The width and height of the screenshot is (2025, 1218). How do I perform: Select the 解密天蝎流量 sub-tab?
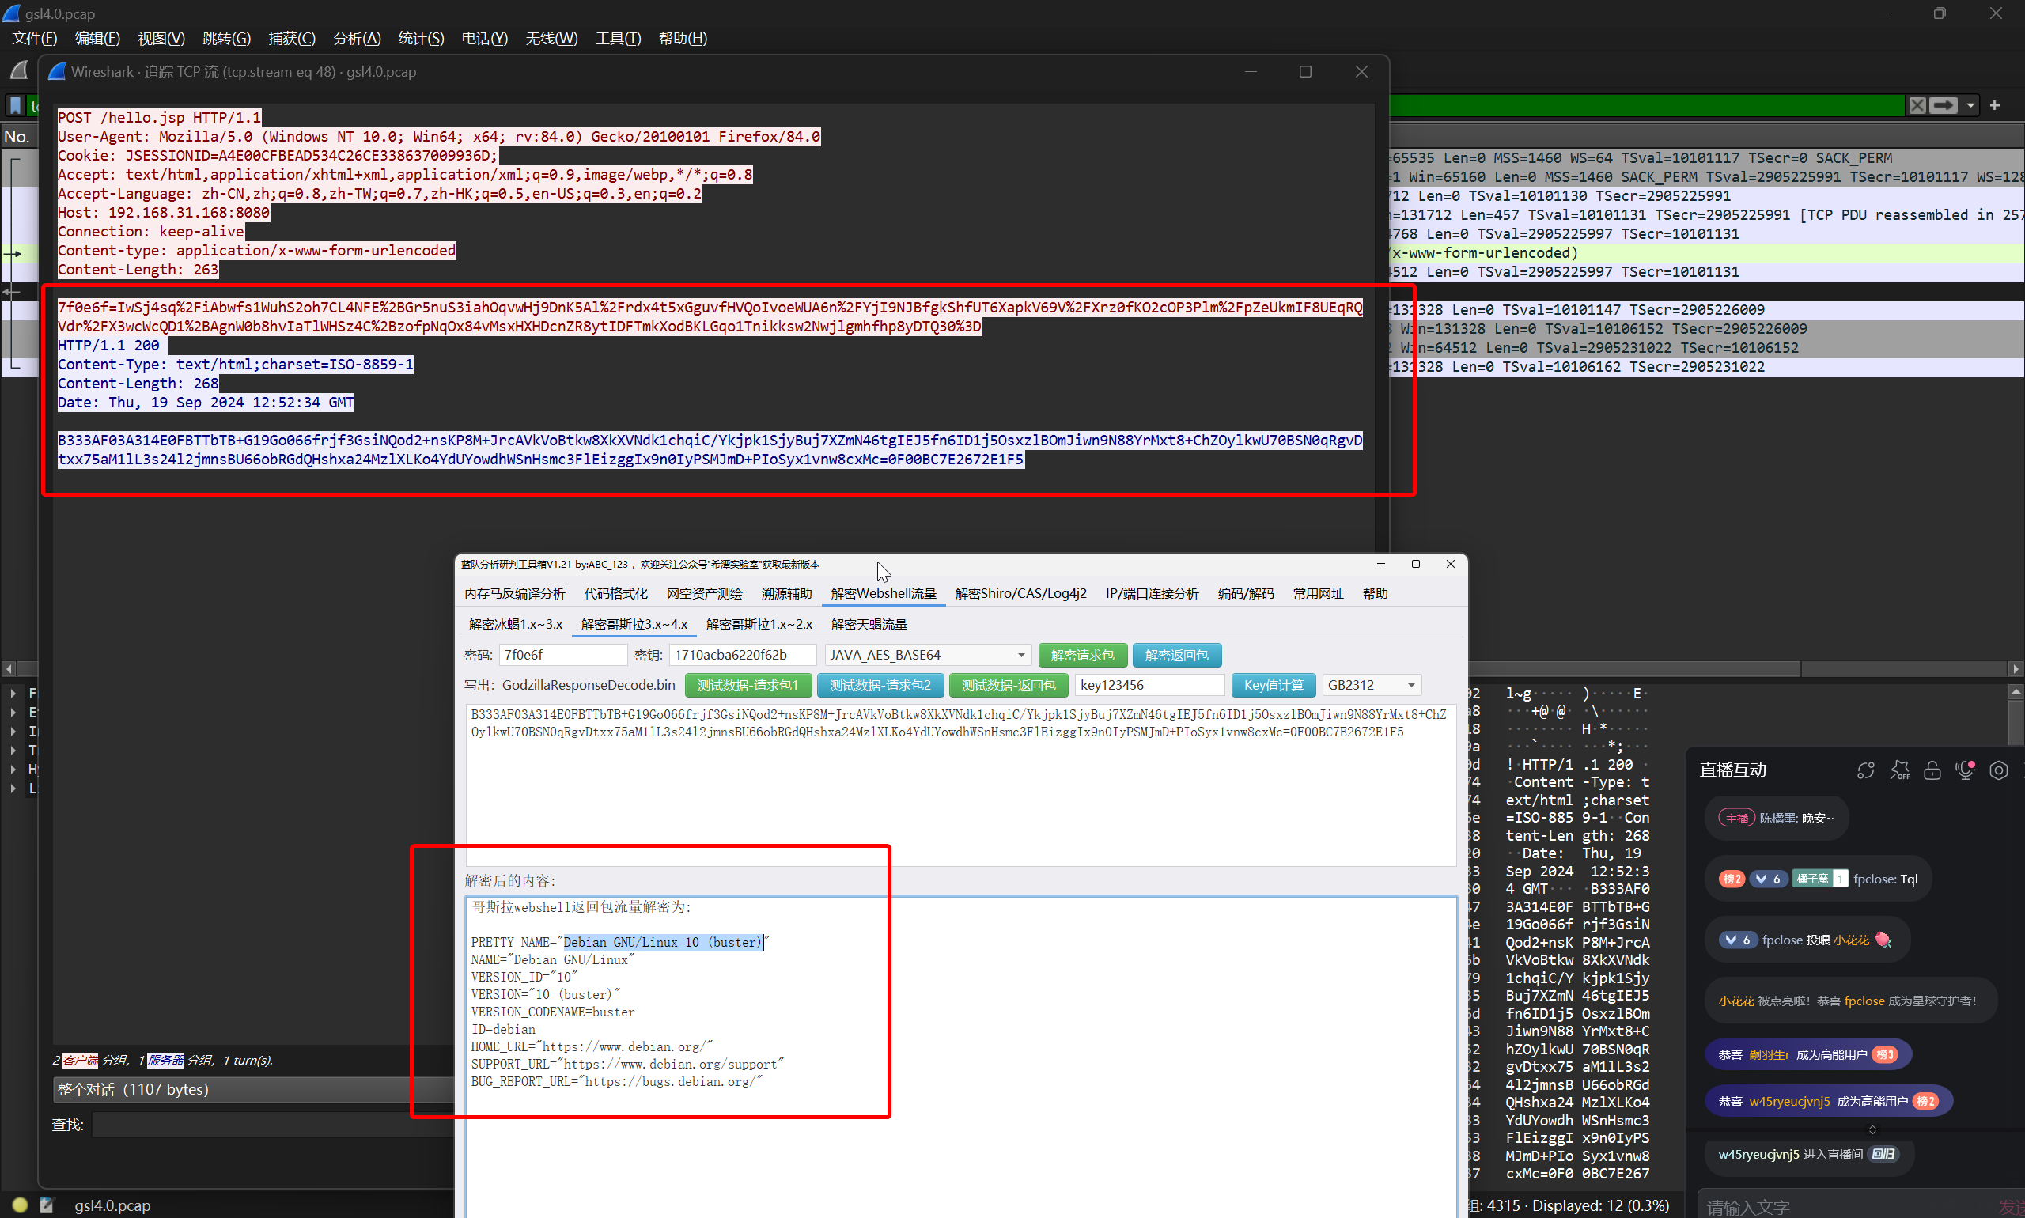[x=869, y=625]
